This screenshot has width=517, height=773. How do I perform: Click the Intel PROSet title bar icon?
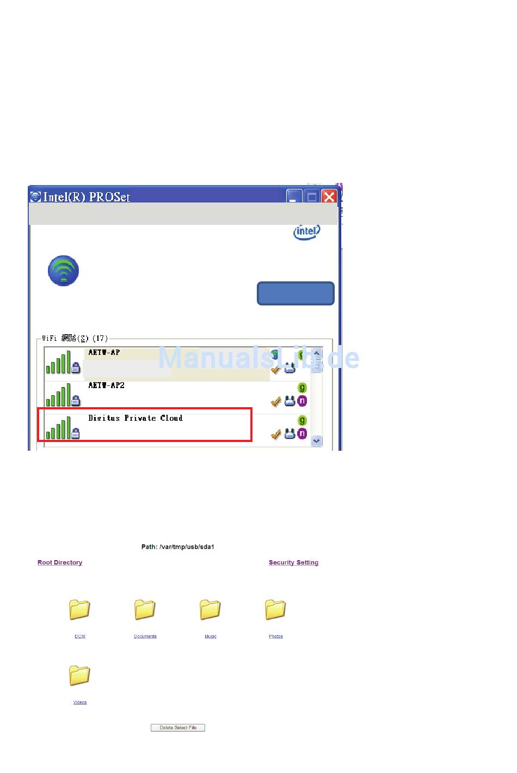[x=35, y=197]
